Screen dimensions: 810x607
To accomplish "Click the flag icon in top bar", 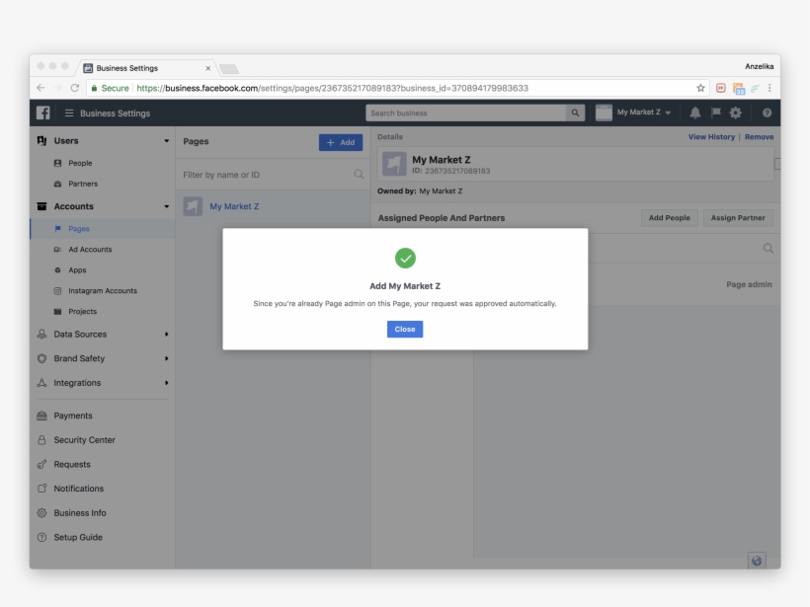I will tap(715, 112).
